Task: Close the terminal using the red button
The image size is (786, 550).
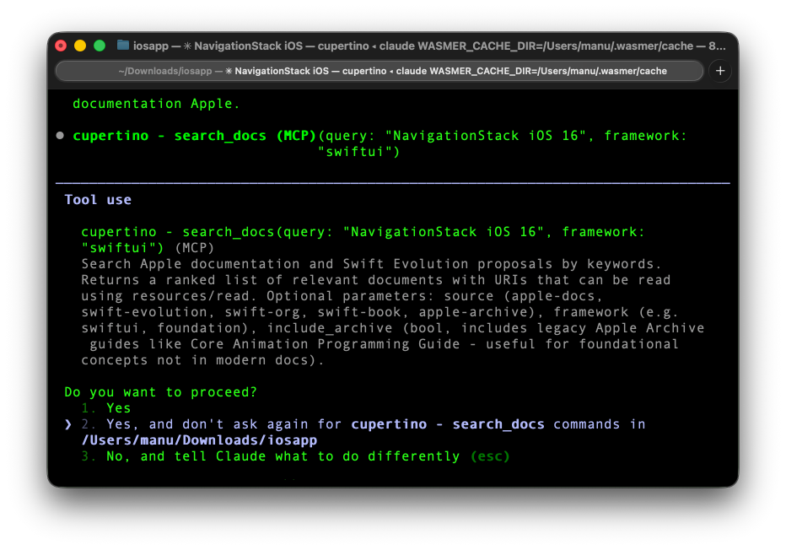Action: tap(61, 46)
